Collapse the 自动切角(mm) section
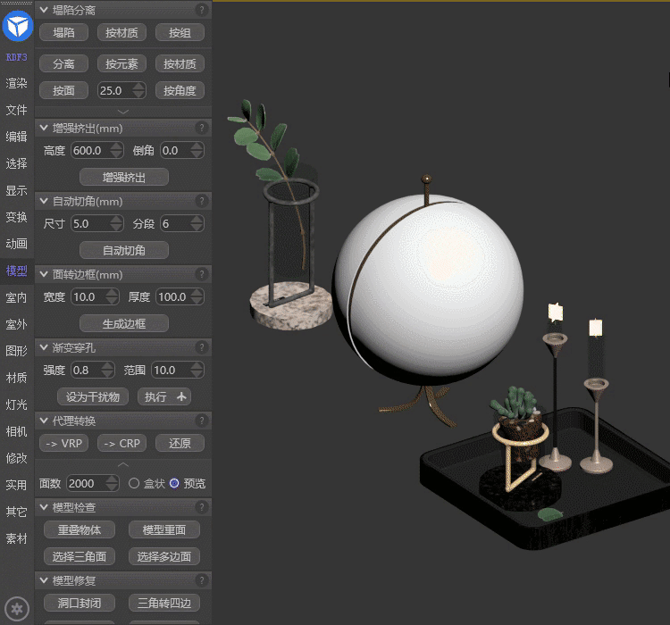The height and width of the screenshot is (625, 670). pyautogui.click(x=44, y=201)
